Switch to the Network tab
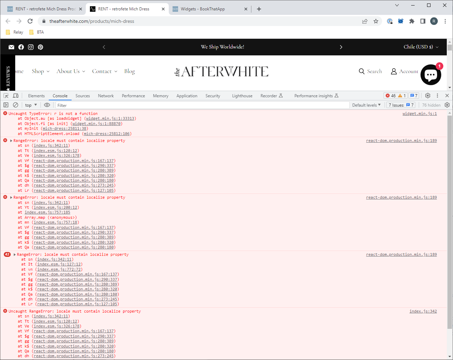 click(x=105, y=96)
